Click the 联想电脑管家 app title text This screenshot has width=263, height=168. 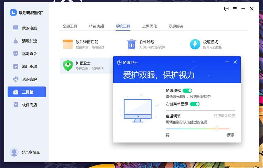(31, 13)
